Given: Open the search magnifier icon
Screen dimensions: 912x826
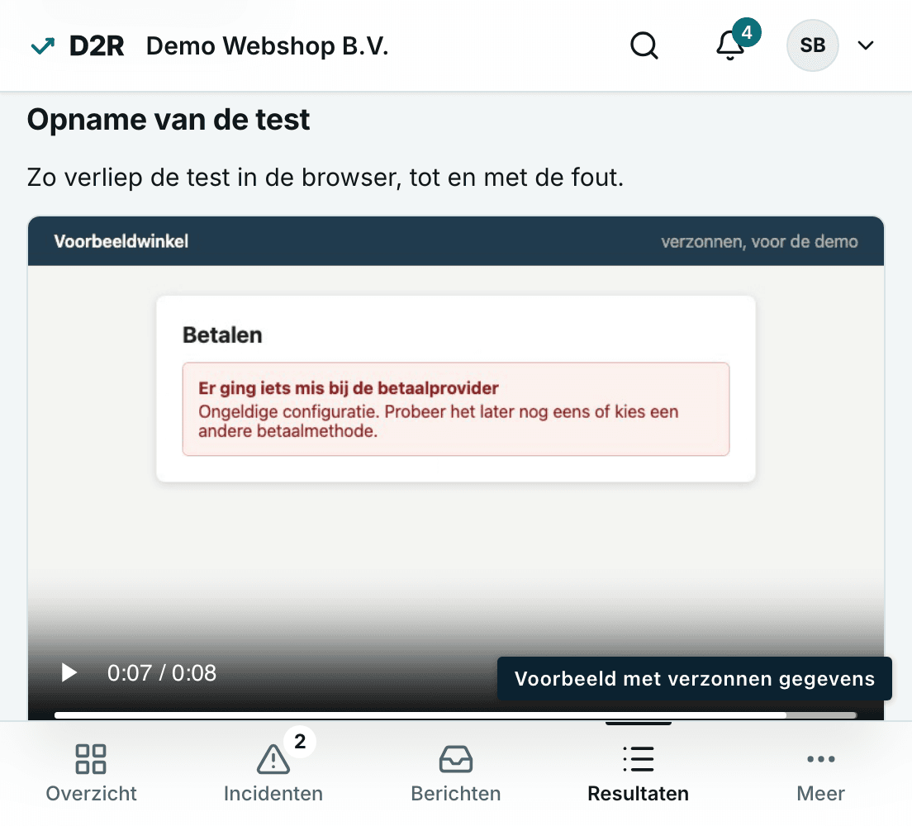Looking at the screenshot, I should (644, 45).
